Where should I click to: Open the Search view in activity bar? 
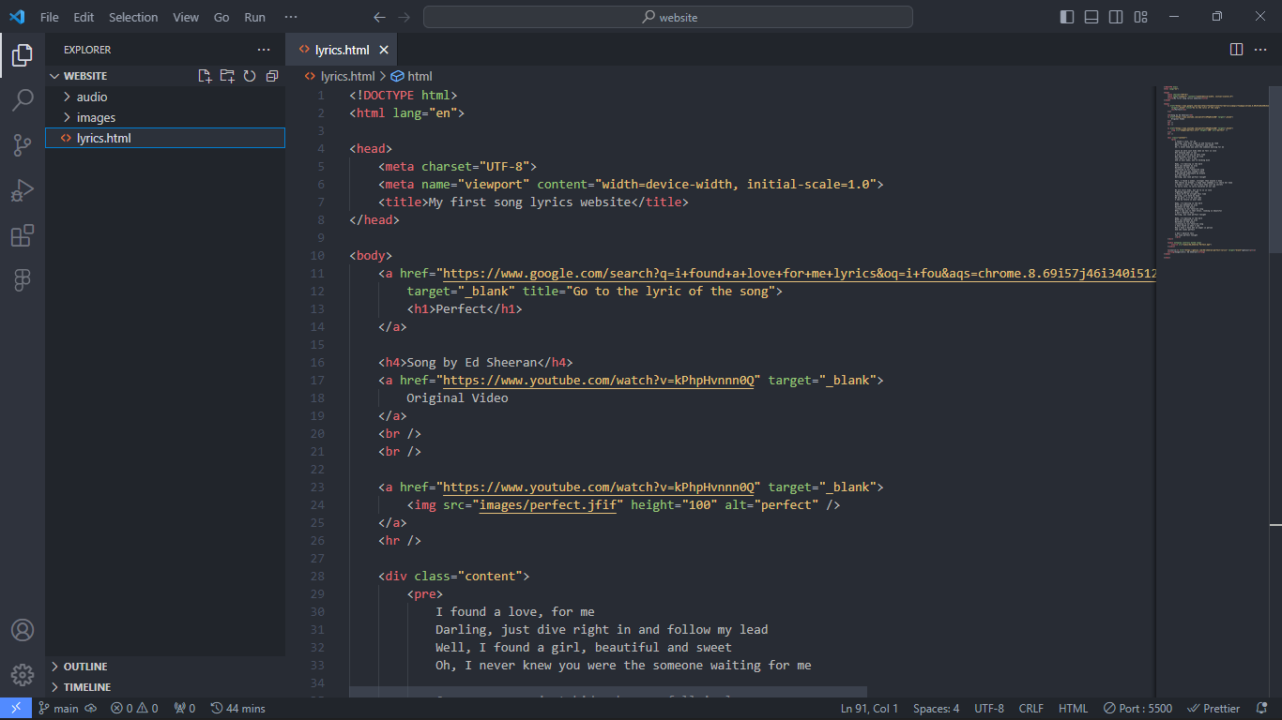(23, 100)
